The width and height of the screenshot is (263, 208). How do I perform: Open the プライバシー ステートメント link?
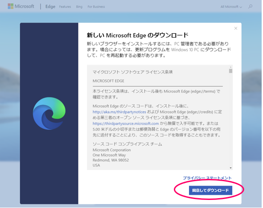(x=207, y=178)
